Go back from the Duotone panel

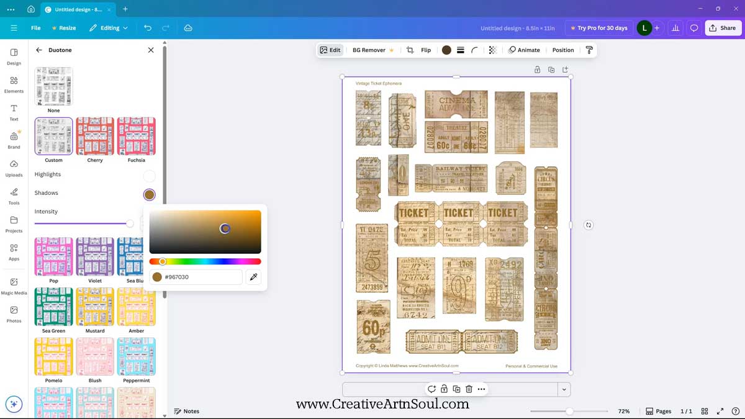pos(39,50)
